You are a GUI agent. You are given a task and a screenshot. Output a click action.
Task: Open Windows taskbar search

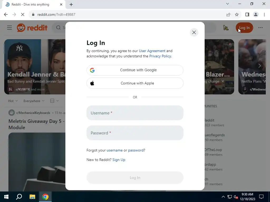(19, 197)
